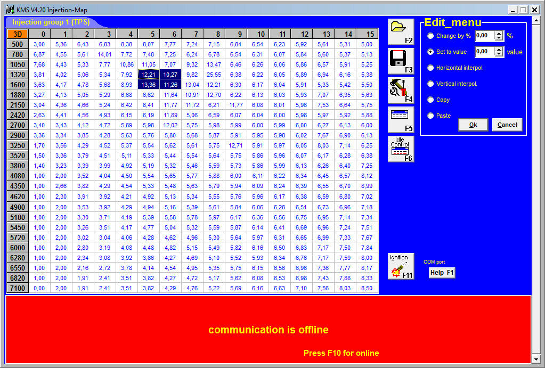Click the Press F10 for online text
Image resolution: width=545 pixels, height=368 pixels.
pyautogui.click(x=341, y=353)
